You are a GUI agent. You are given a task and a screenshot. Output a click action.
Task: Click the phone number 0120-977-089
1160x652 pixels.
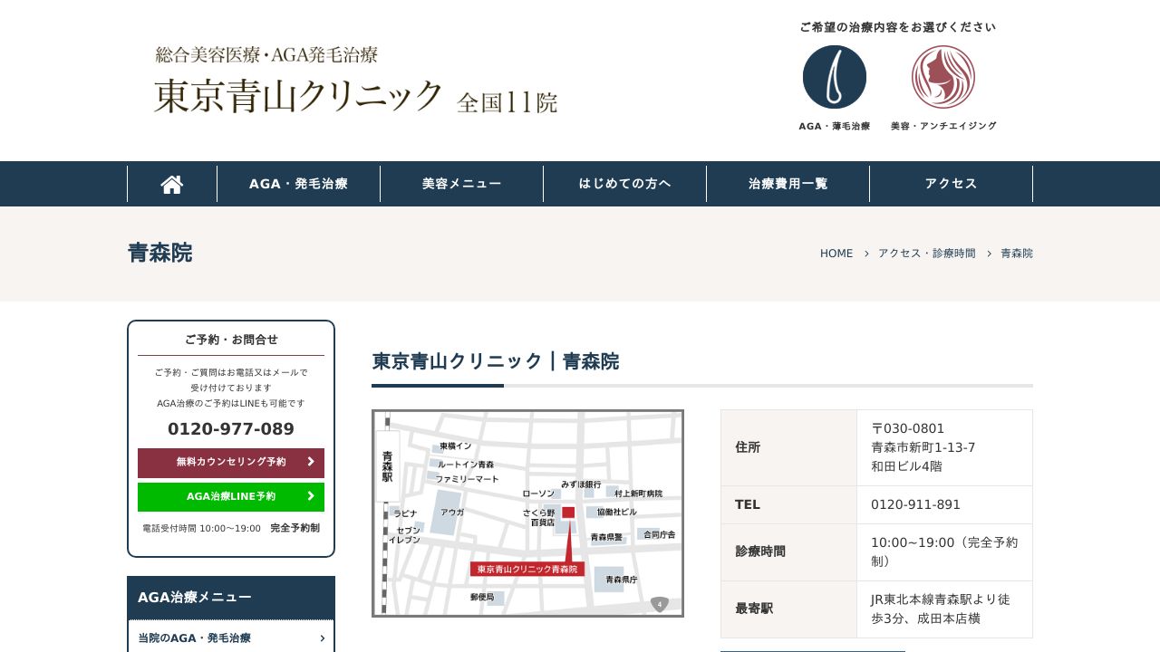(231, 427)
